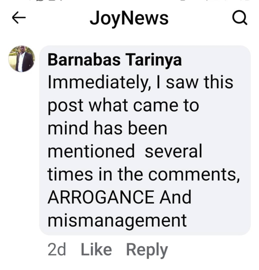Image resolution: width=259 pixels, height=270 pixels.
Task: Return to the previous screen via back arrow
Action: (19, 18)
